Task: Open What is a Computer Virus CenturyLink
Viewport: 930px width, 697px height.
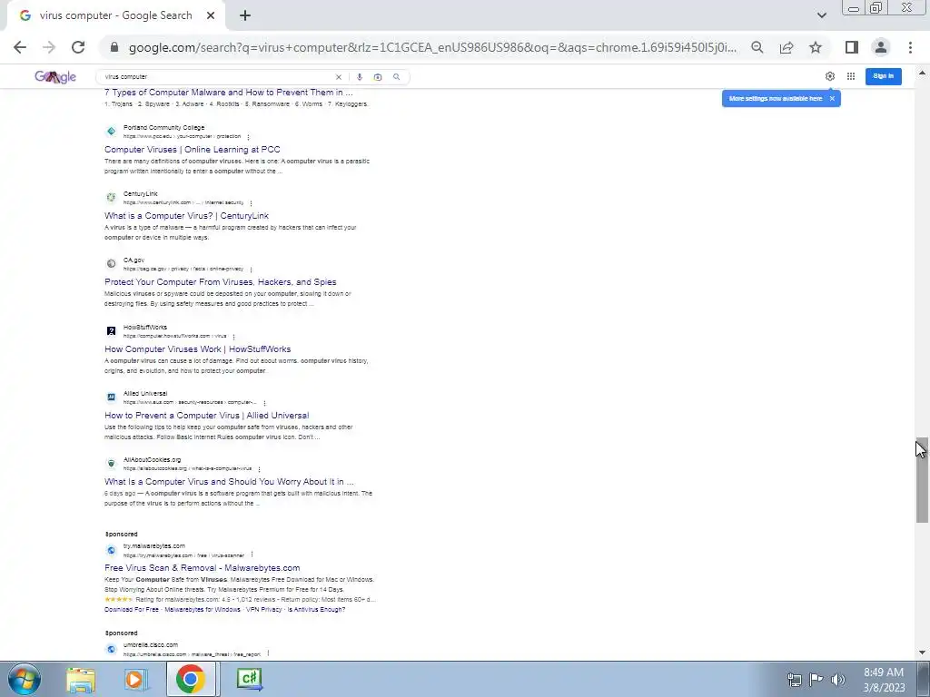Action: coord(186,216)
